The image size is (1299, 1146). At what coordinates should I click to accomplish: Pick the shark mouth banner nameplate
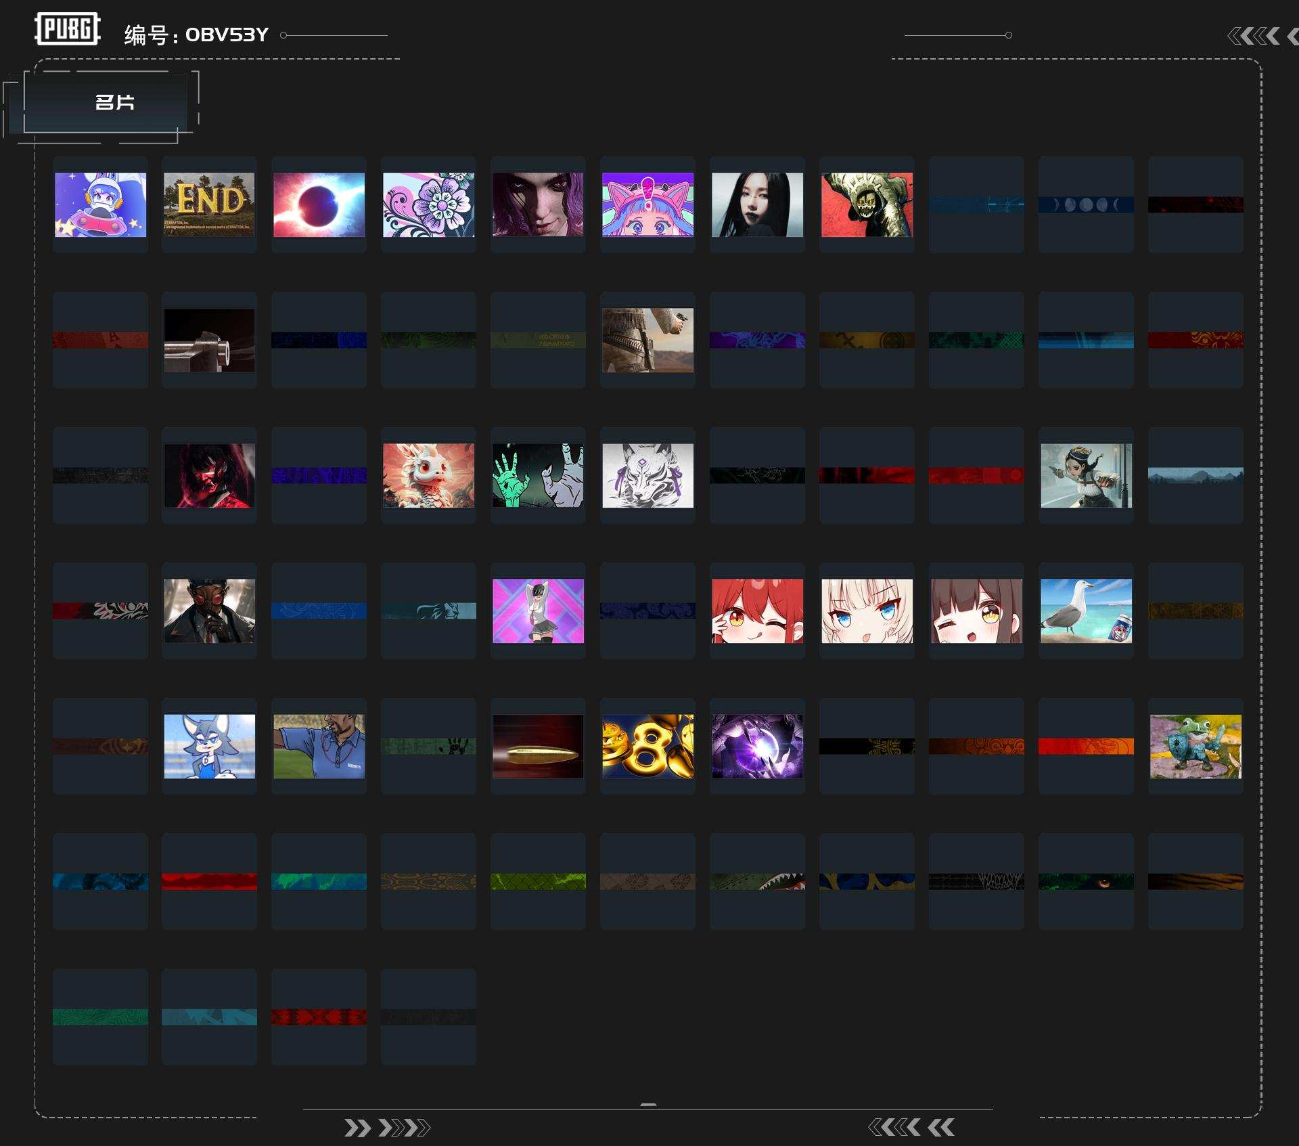[x=757, y=881]
